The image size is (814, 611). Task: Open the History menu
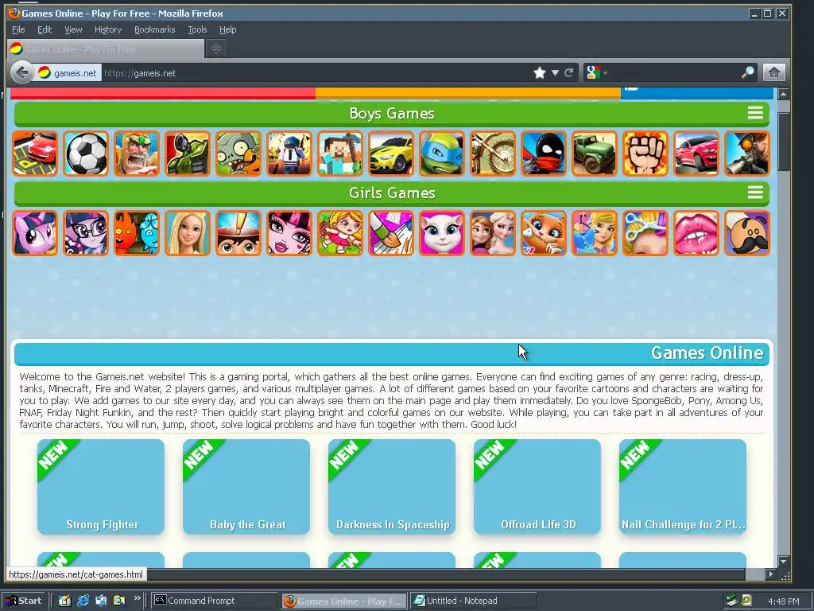coord(108,29)
